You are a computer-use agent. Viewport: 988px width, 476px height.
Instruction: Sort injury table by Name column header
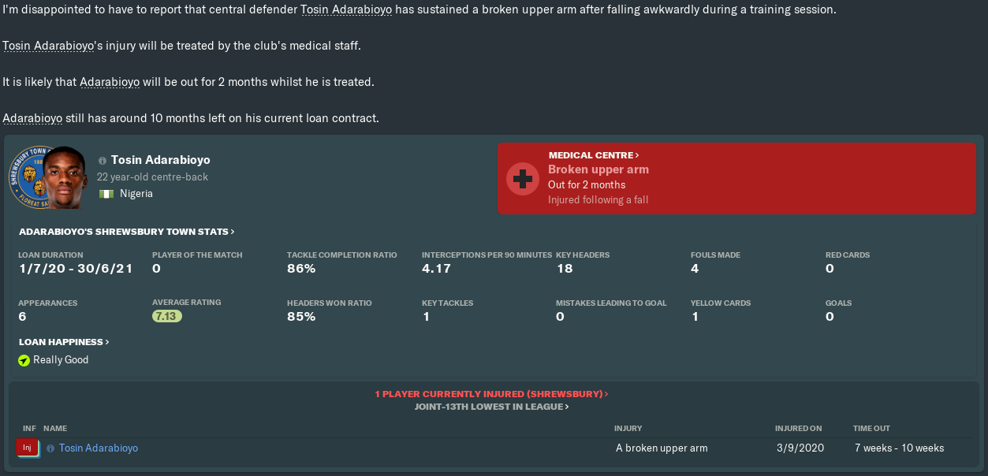[55, 429]
